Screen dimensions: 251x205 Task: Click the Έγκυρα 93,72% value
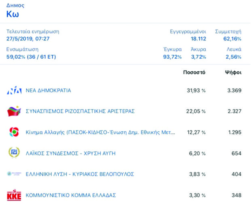172,57
